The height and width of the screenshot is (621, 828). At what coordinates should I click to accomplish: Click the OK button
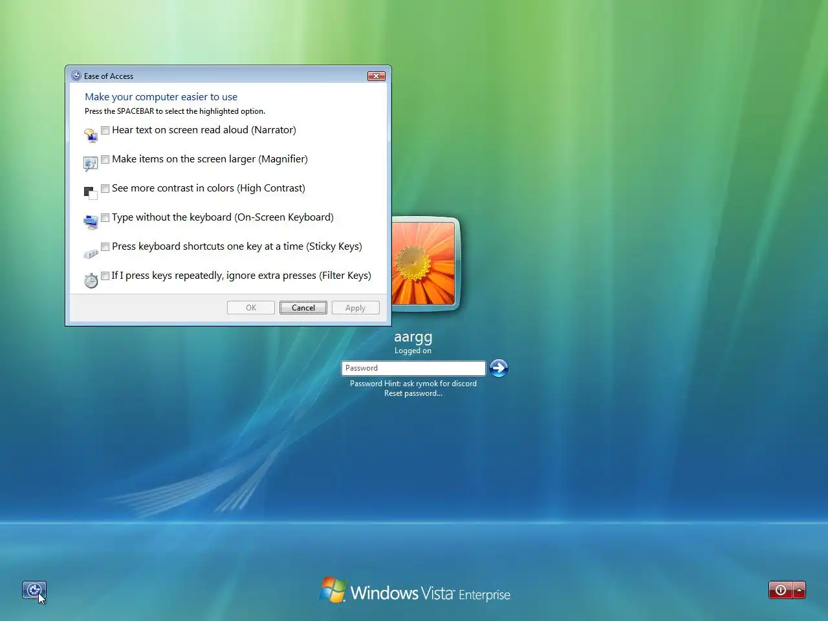click(251, 308)
